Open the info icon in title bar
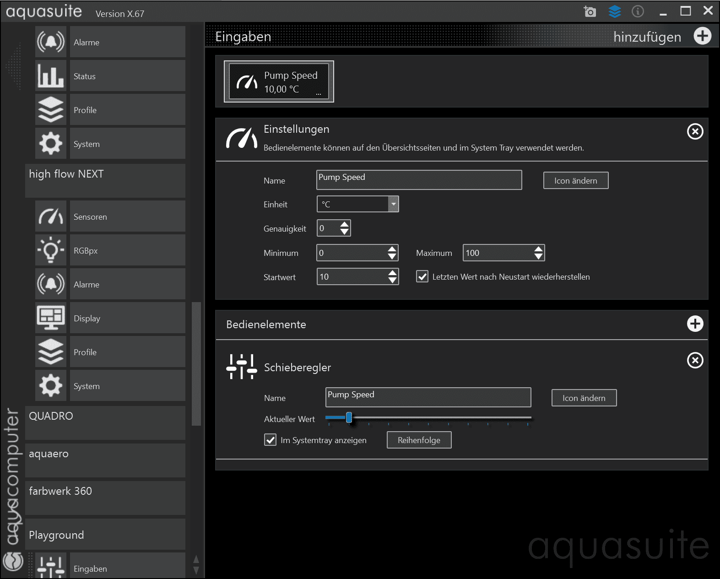This screenshot has width=720, height=579. click(638, 11)
